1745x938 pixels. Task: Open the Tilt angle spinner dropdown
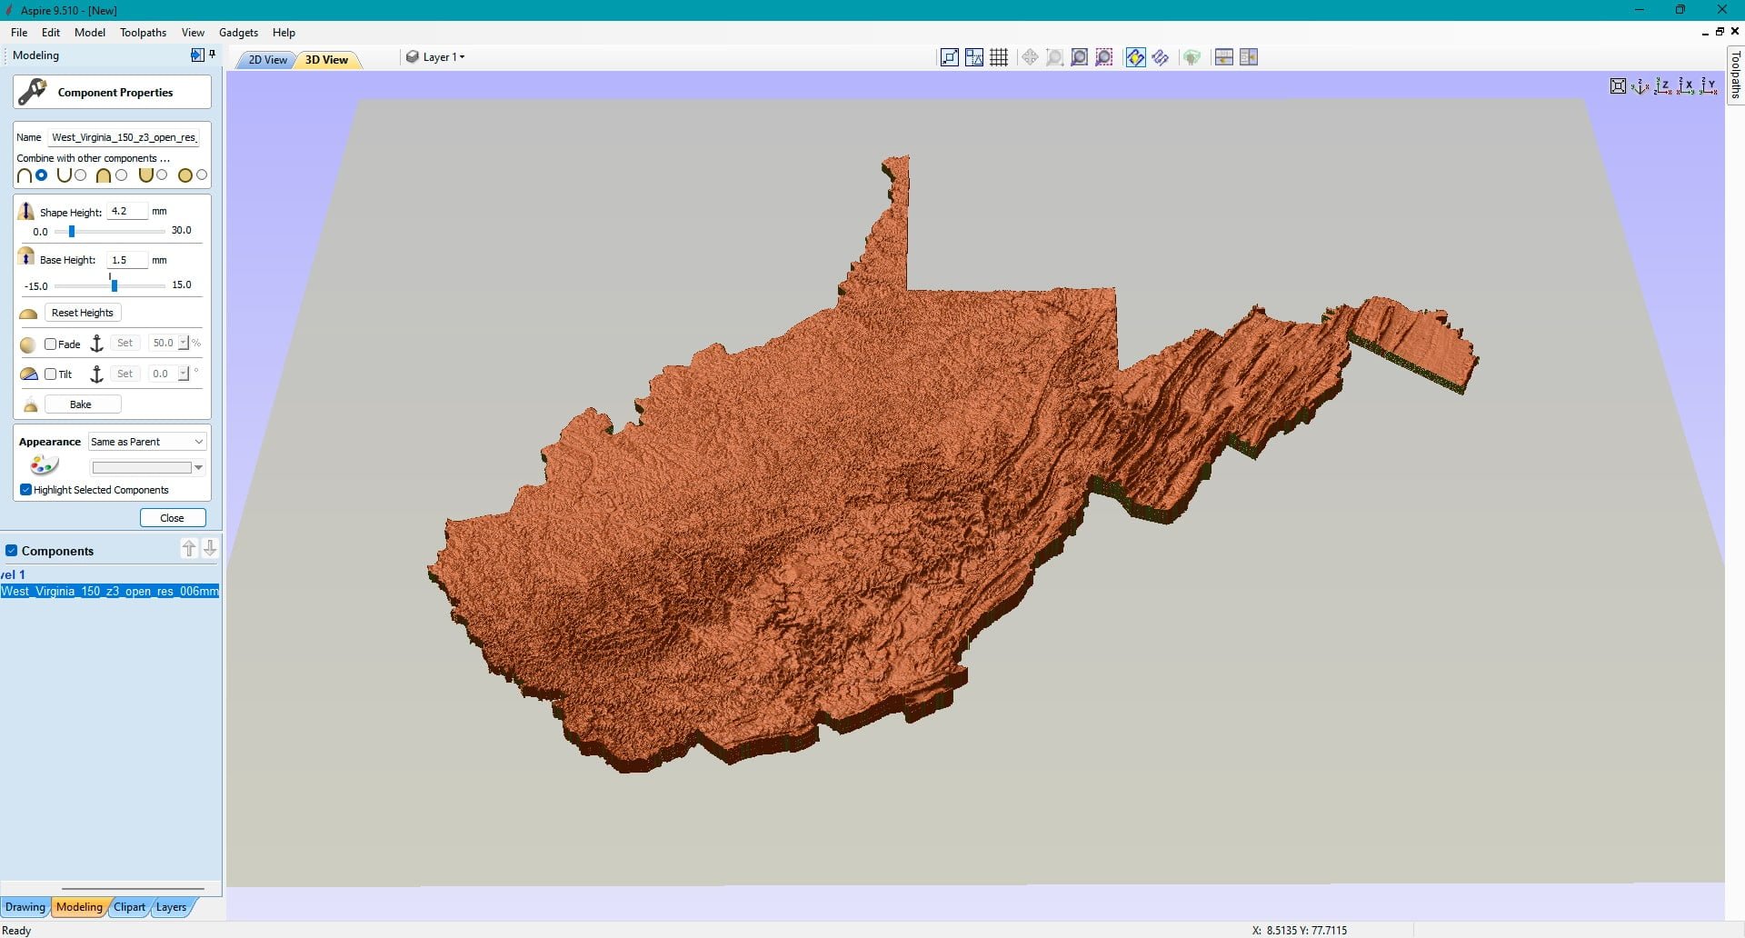pos(184,374)
